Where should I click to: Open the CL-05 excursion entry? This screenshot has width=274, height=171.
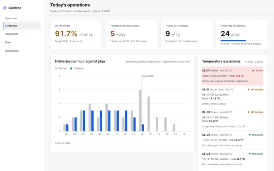233,140
